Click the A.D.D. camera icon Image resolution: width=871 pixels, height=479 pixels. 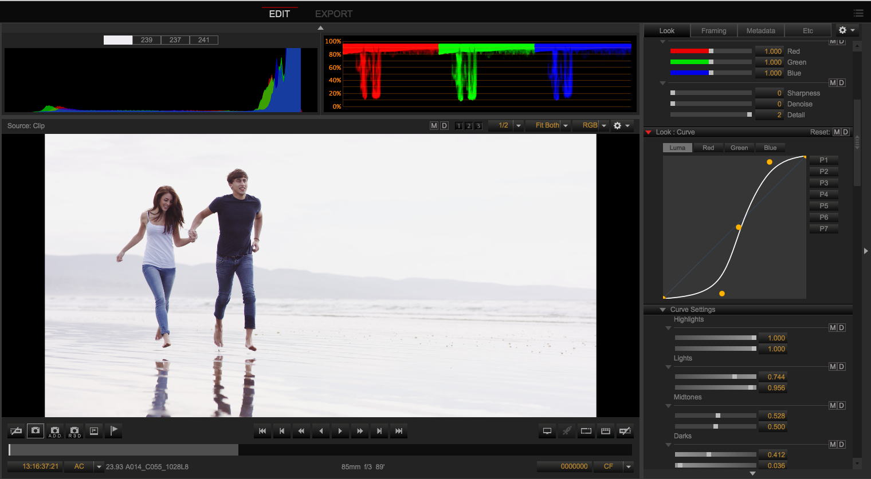pos(55,431)
